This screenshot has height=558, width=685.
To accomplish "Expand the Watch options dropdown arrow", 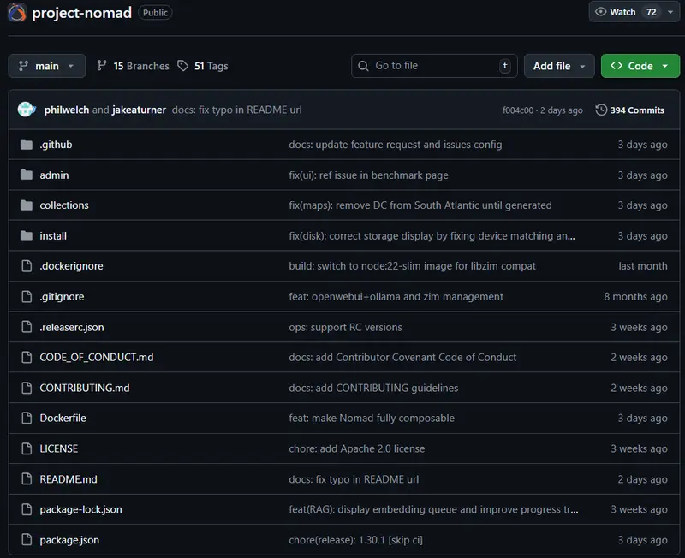I will [670, 12].
